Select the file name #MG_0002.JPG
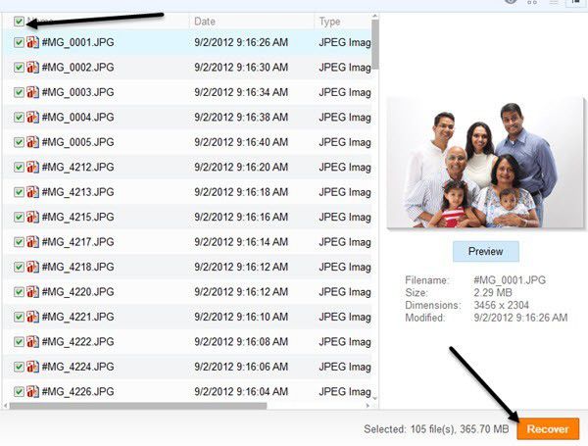This screenshot has height=446, width=588. pos(78,68)
